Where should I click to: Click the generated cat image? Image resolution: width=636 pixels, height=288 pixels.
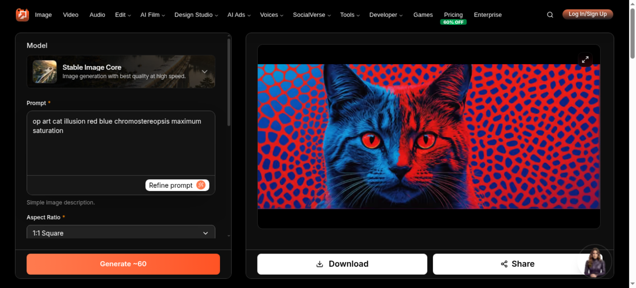pos(429,136)
